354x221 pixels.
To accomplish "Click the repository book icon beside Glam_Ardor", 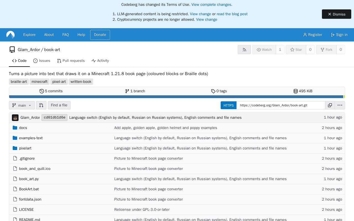I will 12,50.
